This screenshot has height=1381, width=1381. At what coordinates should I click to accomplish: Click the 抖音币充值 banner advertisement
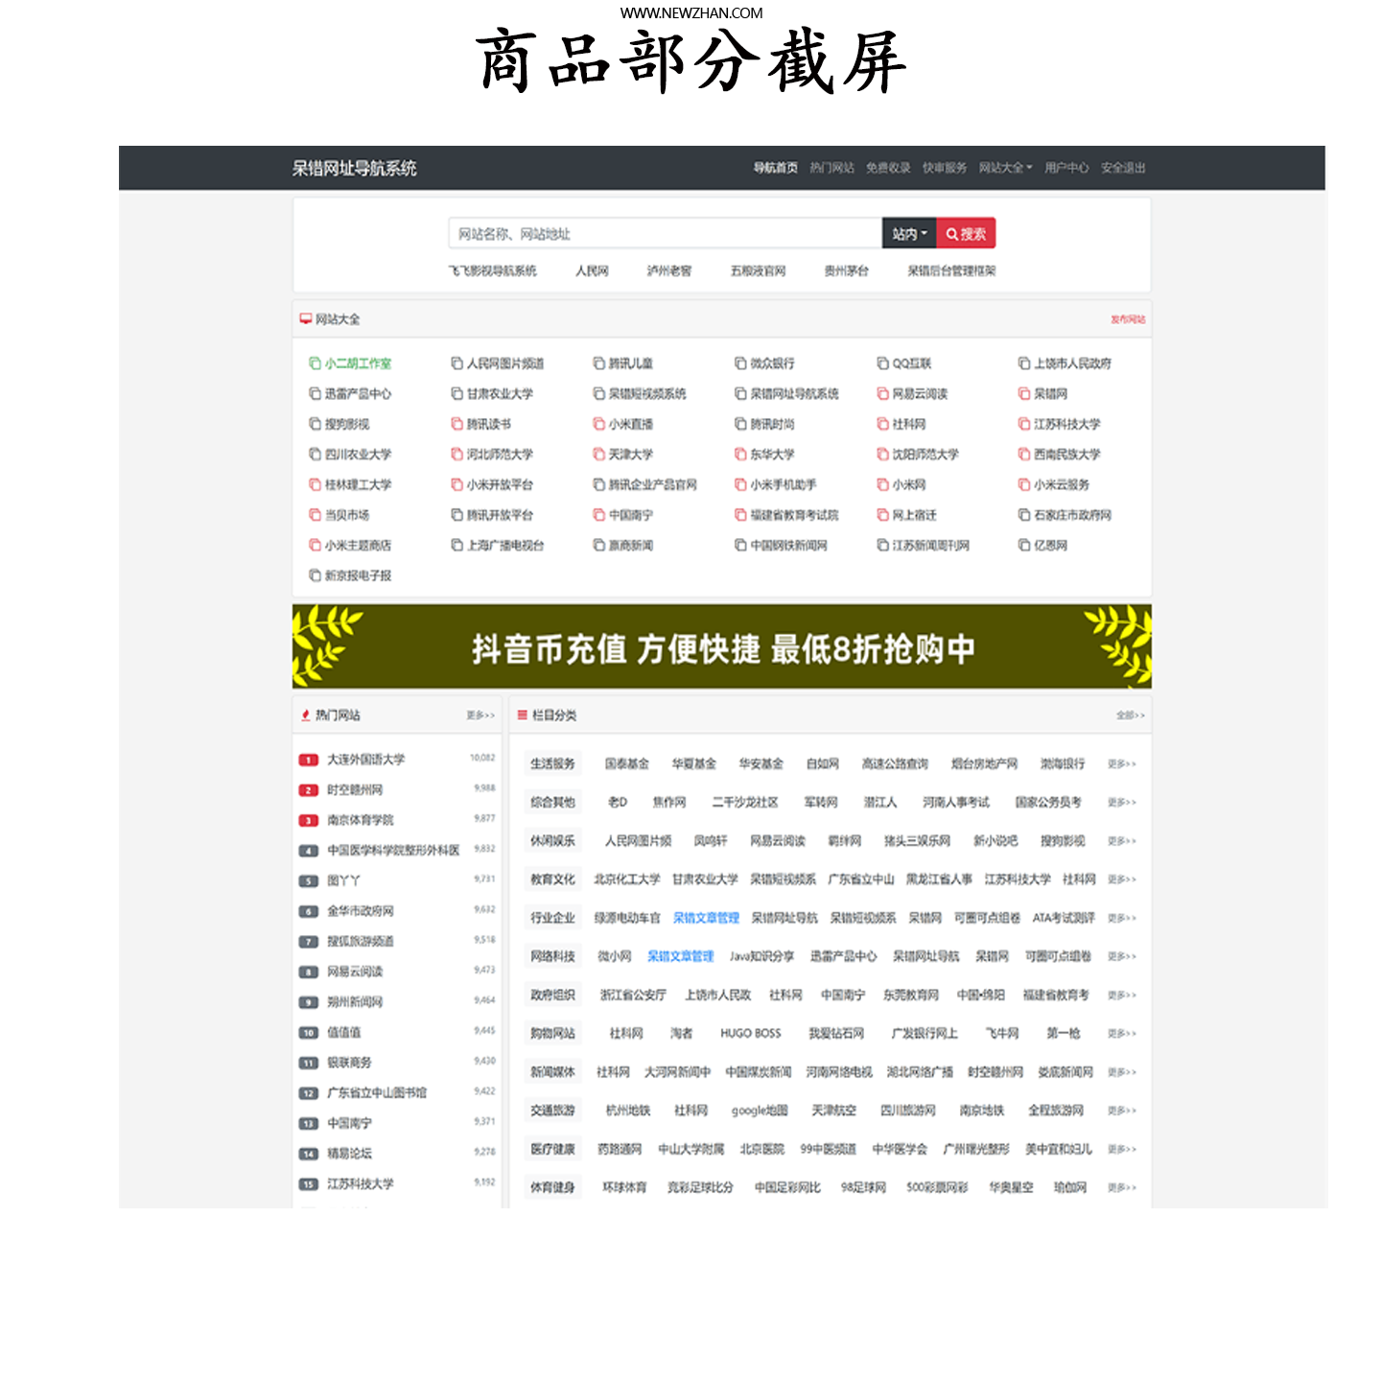click(721, 645)
